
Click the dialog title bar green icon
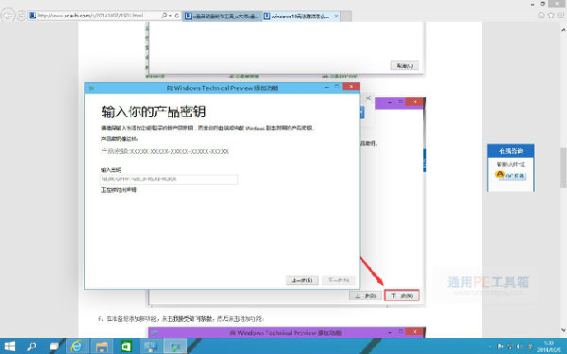coord(91,88)
